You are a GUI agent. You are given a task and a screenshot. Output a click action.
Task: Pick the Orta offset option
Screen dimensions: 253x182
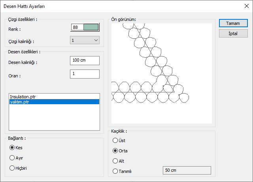pos(115,150)
